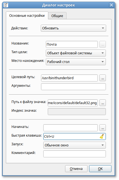The image size is (119, 180).
Task: Click the Быстрая клавиша: label
Action: point(27,135)
